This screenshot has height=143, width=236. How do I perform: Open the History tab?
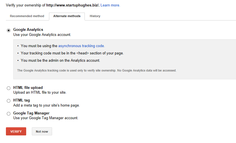pyautogui.click(x=95, y=16)
